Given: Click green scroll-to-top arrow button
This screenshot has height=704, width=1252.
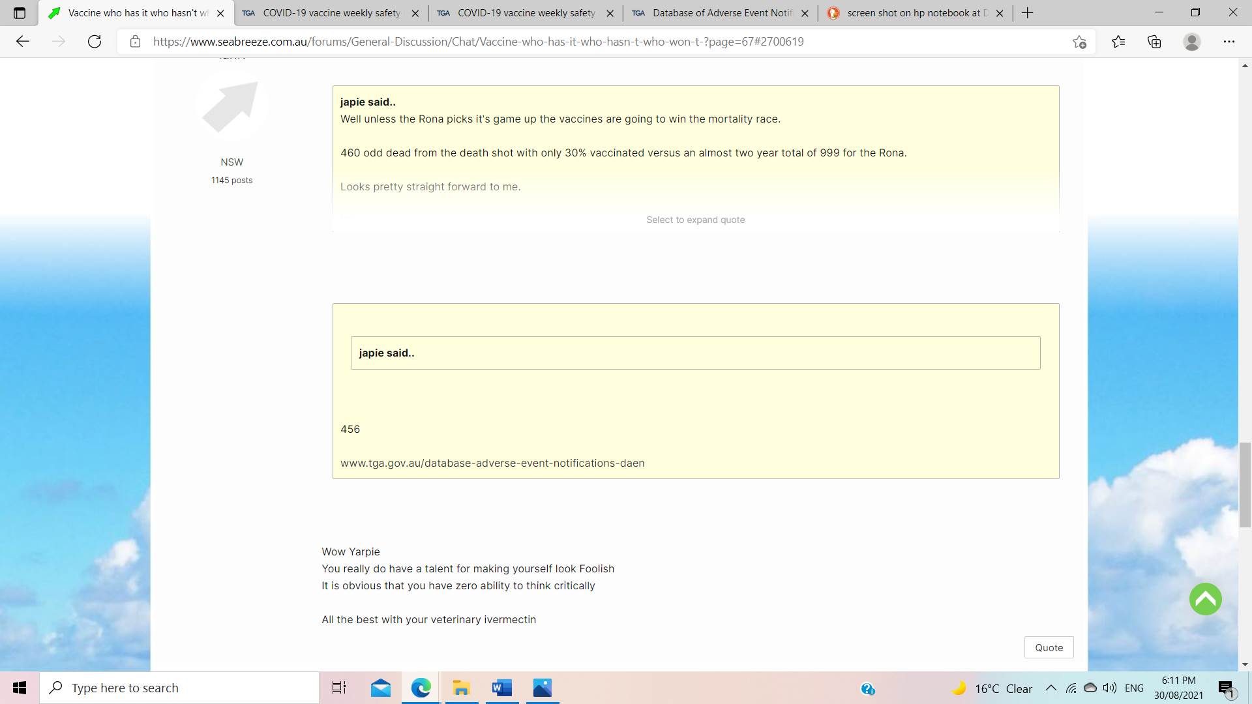Looking at the screenshot, I should [x=1205, y=599].
